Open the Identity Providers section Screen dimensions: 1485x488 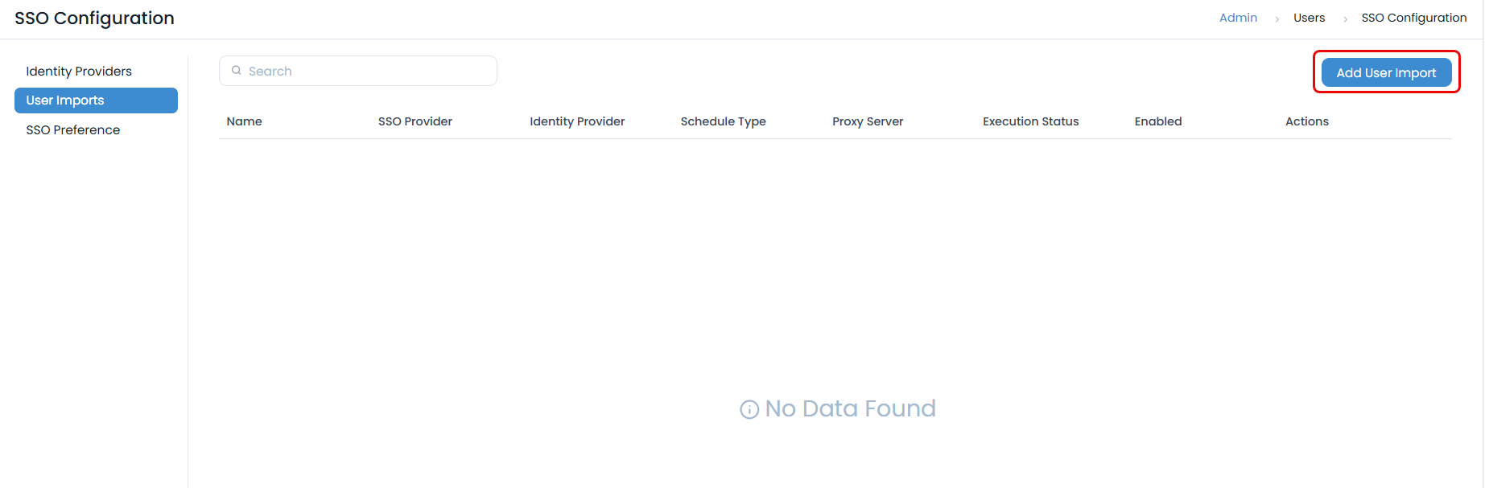(79, 72)
